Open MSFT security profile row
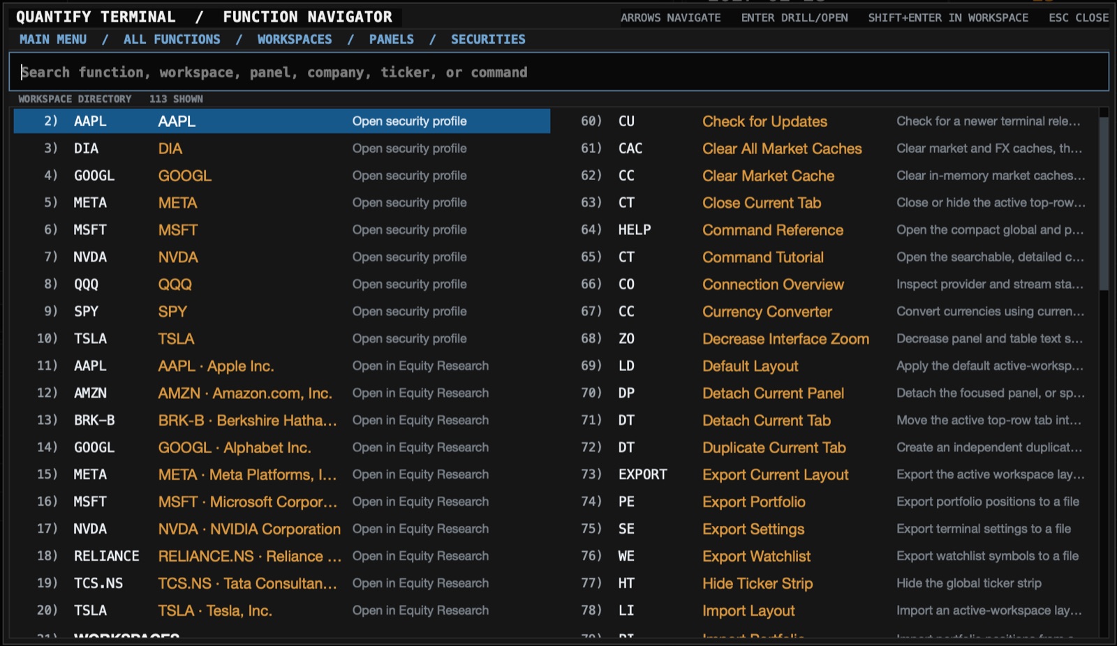The image size is (1117, 646). [282, 230]
